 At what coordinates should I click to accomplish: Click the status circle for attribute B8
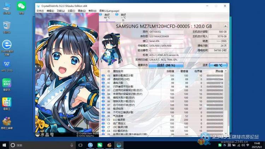(103, 109)
